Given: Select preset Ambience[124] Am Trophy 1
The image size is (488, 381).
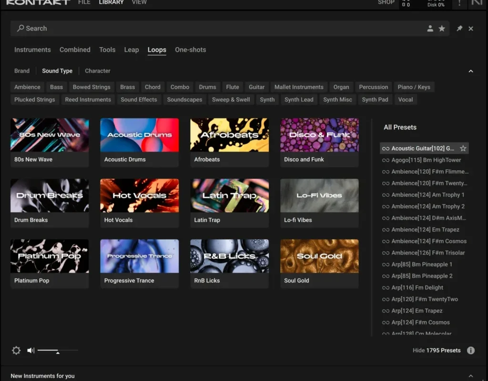Looking at the screenshot, I should click(425, 195).
